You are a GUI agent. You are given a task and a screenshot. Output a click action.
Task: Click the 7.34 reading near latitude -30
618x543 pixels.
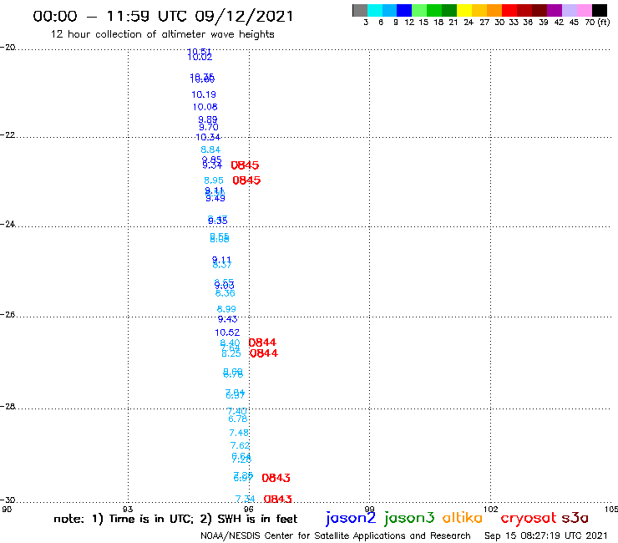coord(246,500)
